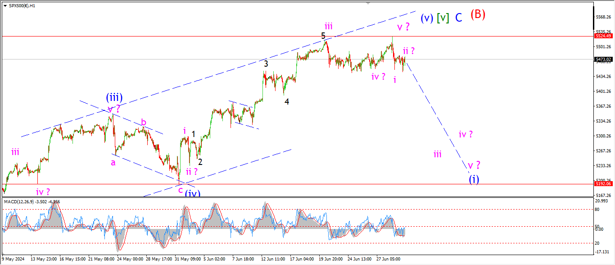Click the 5434.26 price axis value
The width and height of the screenshot is (615, 265).
coord(603,77)
